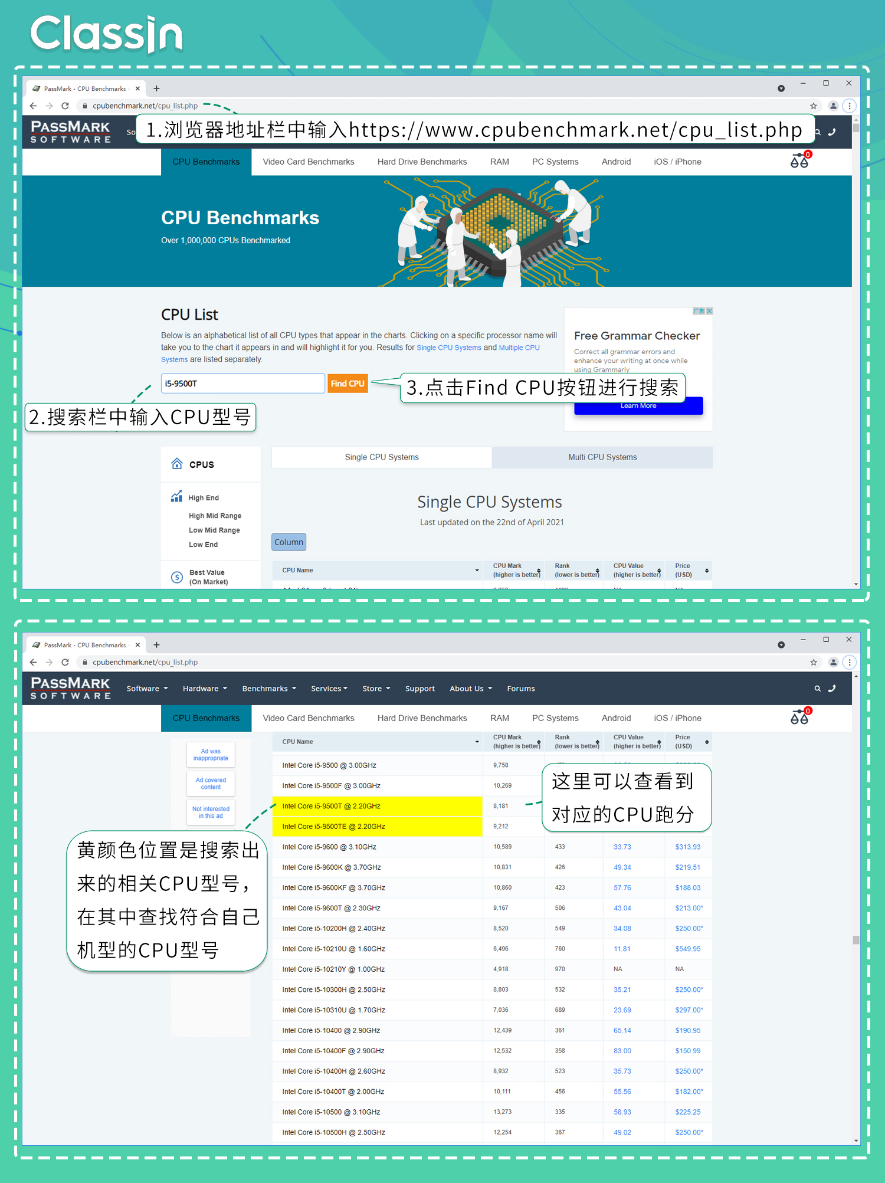Viewport: 885px width, 1183px height.
Task: Click the PassMark Software logo in the bottom window
Action: 70,688
